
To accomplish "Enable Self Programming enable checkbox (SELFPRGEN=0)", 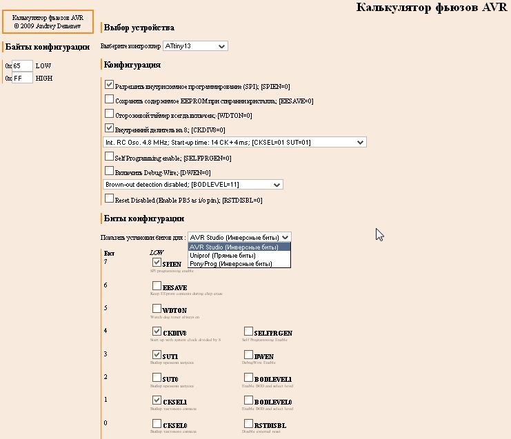I will coord(109,156).
